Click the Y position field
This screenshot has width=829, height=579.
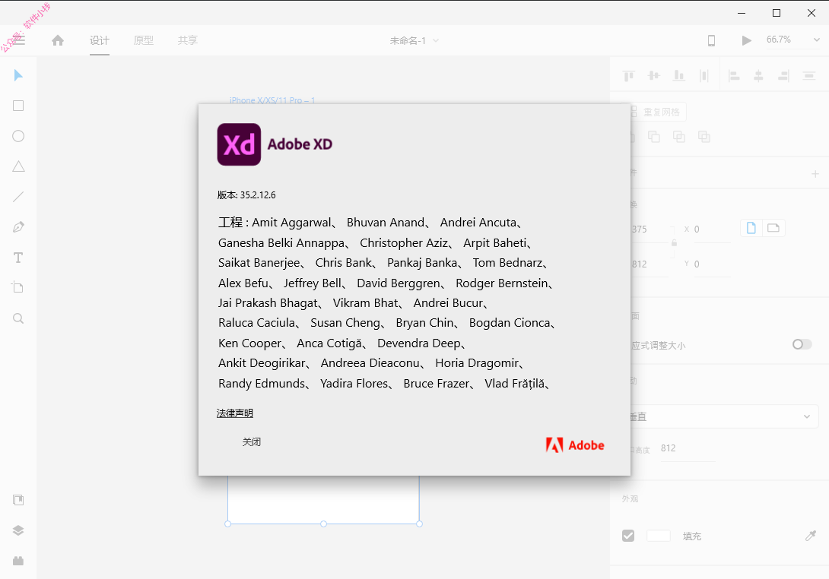712,264
